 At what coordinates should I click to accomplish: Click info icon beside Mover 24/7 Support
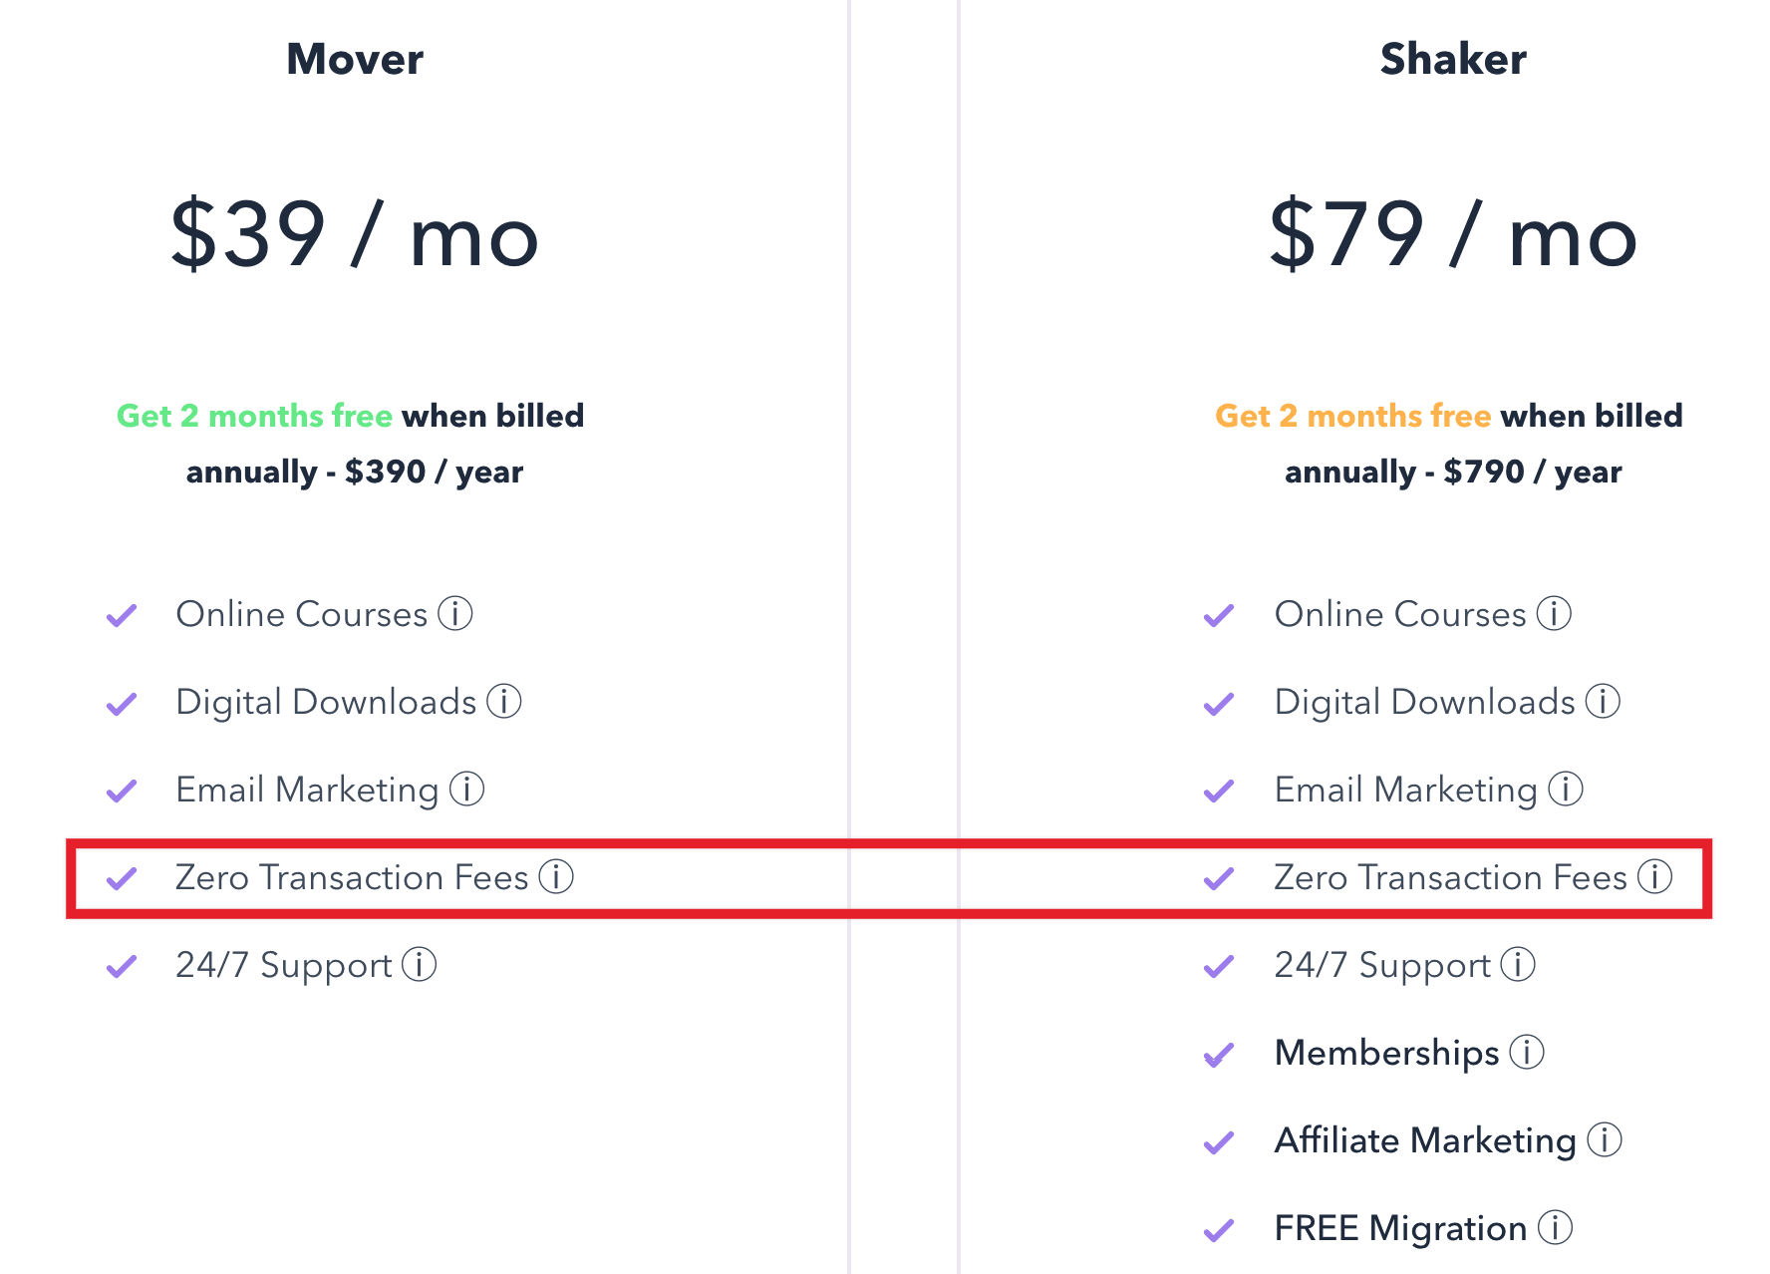click(x=420, y=964)
